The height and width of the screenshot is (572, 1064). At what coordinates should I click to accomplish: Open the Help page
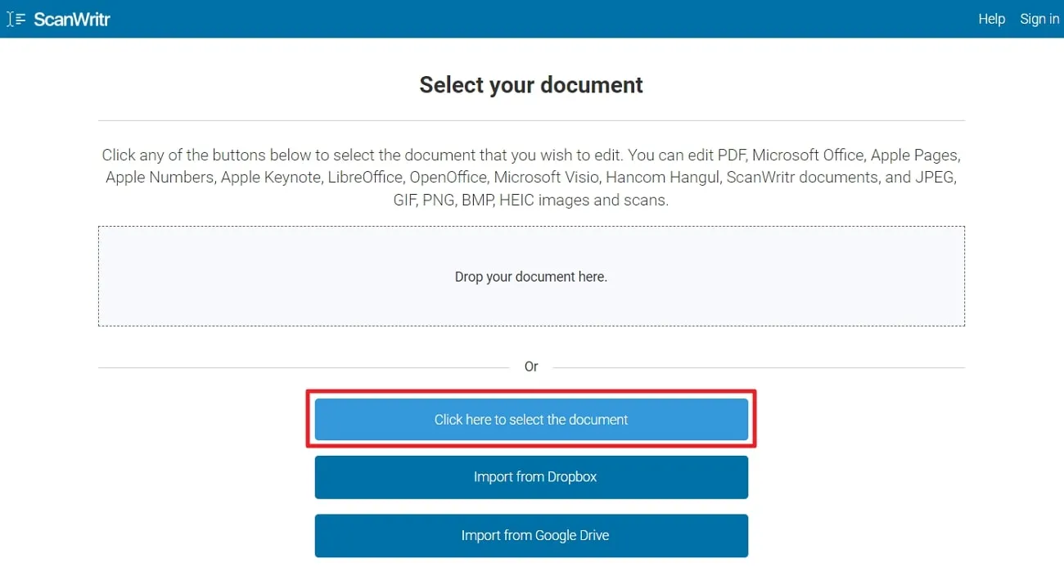[991, 19]
